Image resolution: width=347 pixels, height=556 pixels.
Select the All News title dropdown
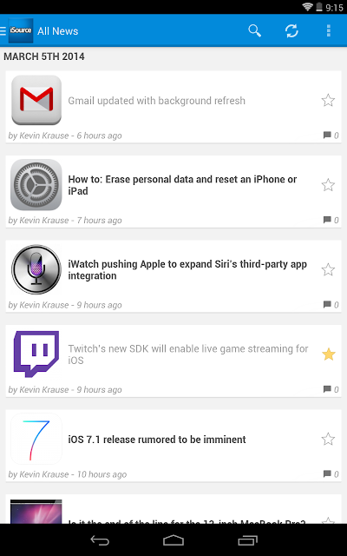58,31
